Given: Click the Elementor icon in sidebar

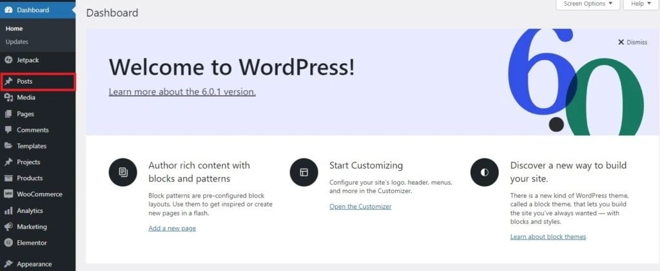Looking at the screenshot, I should click(8, 243).
